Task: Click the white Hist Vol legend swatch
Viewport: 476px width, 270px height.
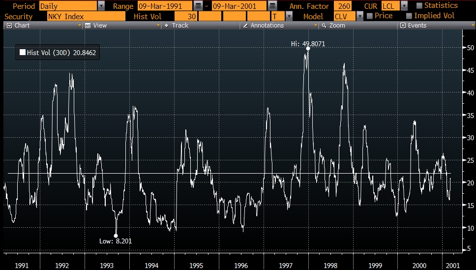Action: (x=23, y=52)
